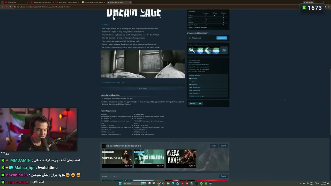Image resolution: width=331 pixels, height=186 pixels.
Task: Open Microsoft Edge from the taskbar
Action: click(x=173, y=183)
